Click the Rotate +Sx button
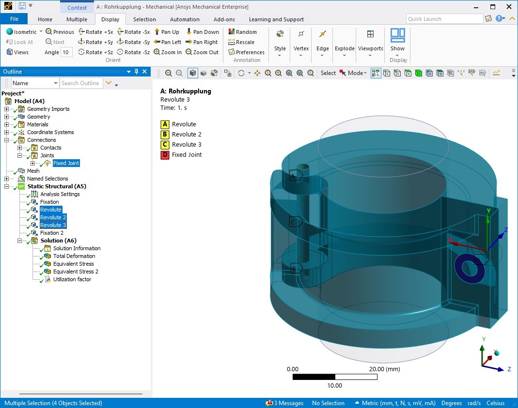 (95, 32)
